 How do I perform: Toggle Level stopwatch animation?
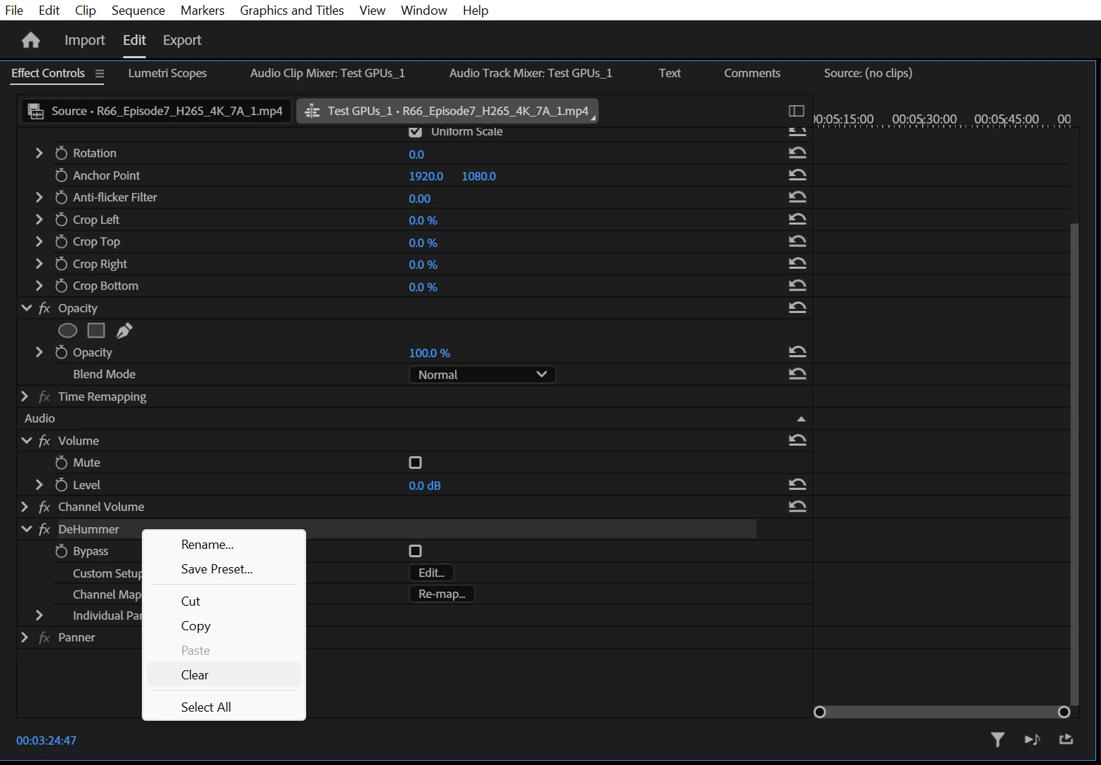pyautogui.click(x=61, y=485)
